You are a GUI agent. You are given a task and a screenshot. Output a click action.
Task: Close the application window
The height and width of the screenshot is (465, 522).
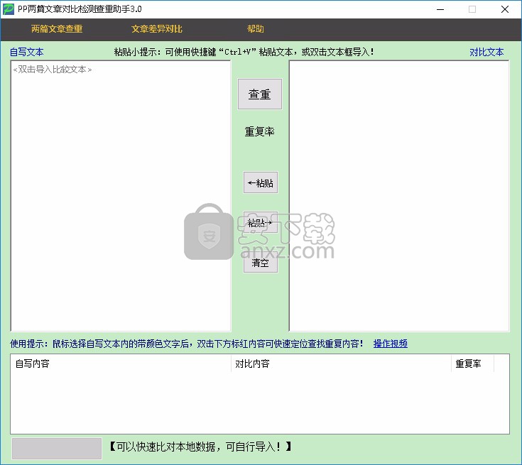pos(505,9)
